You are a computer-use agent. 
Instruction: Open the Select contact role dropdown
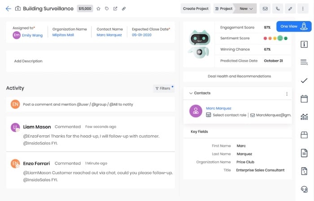(227, 115)
